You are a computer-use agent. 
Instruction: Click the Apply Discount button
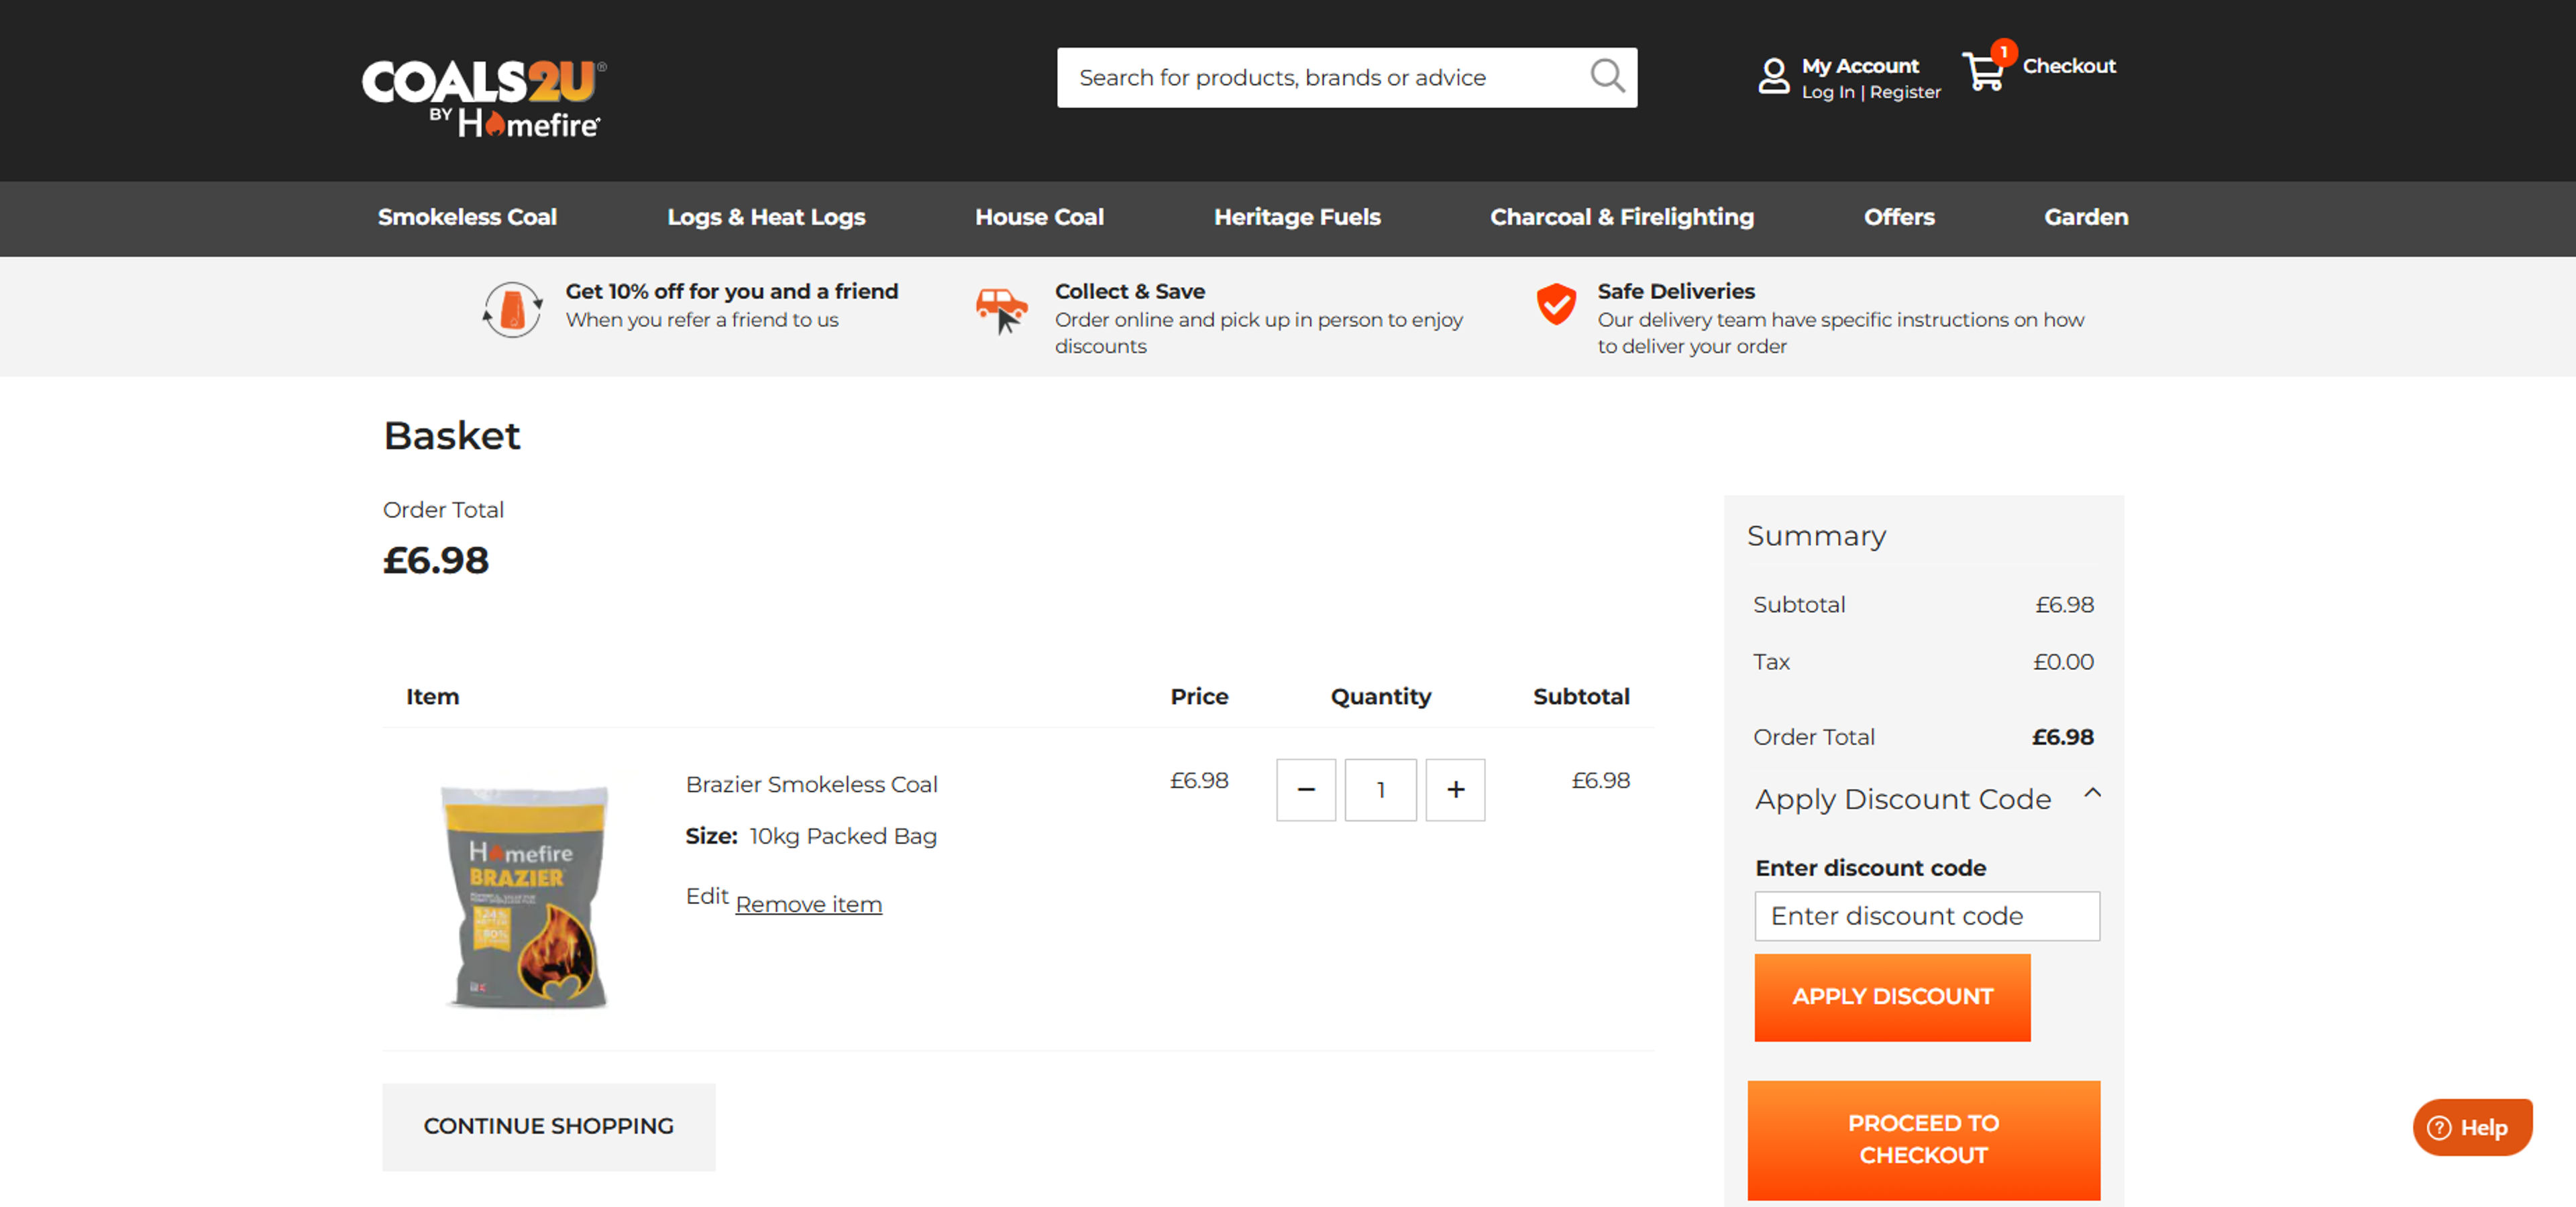(1892, 996)
